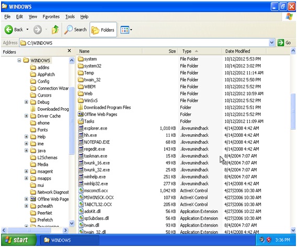This screenshot has height=247, width=297.
Task: Expand the msapps folder node
Action: point(26,178)
